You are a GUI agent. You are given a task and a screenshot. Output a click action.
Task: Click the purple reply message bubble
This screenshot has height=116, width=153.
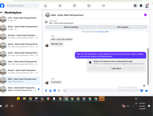point(110,55)
